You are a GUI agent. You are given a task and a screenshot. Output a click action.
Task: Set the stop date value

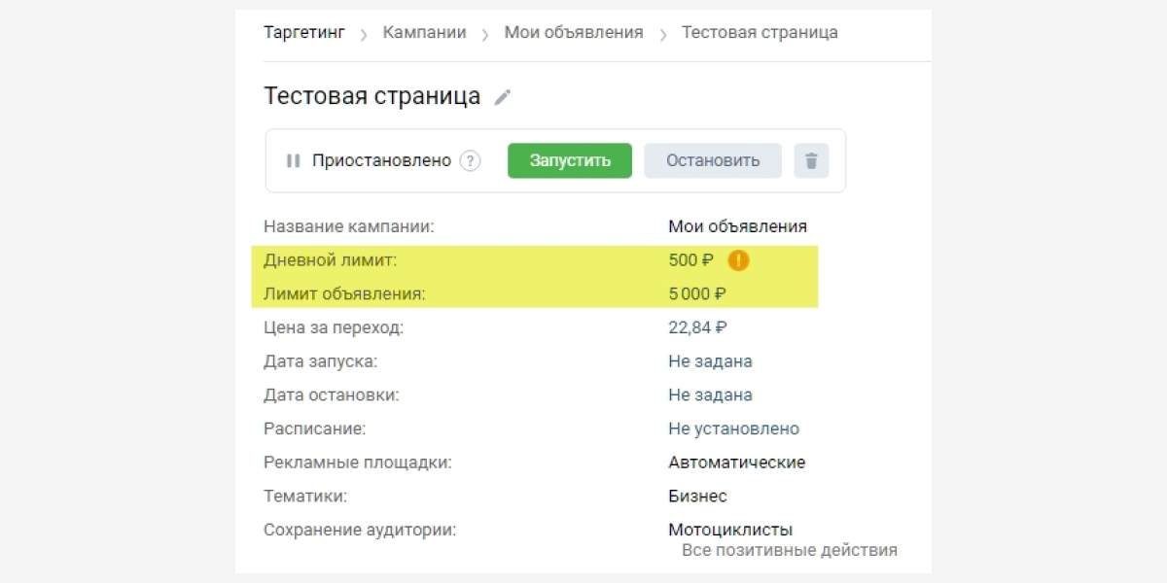pos(710,395)
